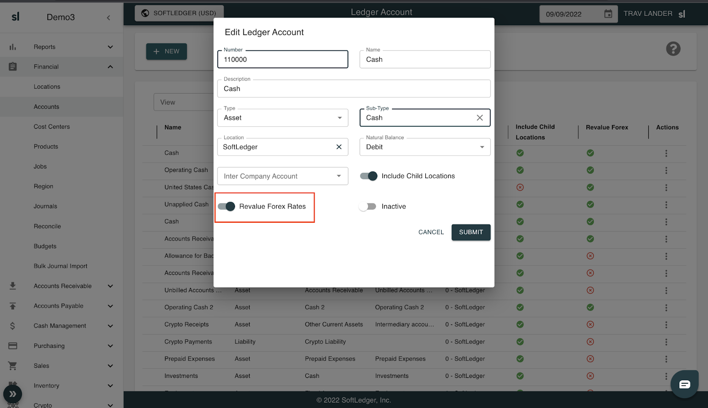Collapse the sidebar with the left chevron
The width and height of the screenshot is (708, 408).
tap(108, 18)
